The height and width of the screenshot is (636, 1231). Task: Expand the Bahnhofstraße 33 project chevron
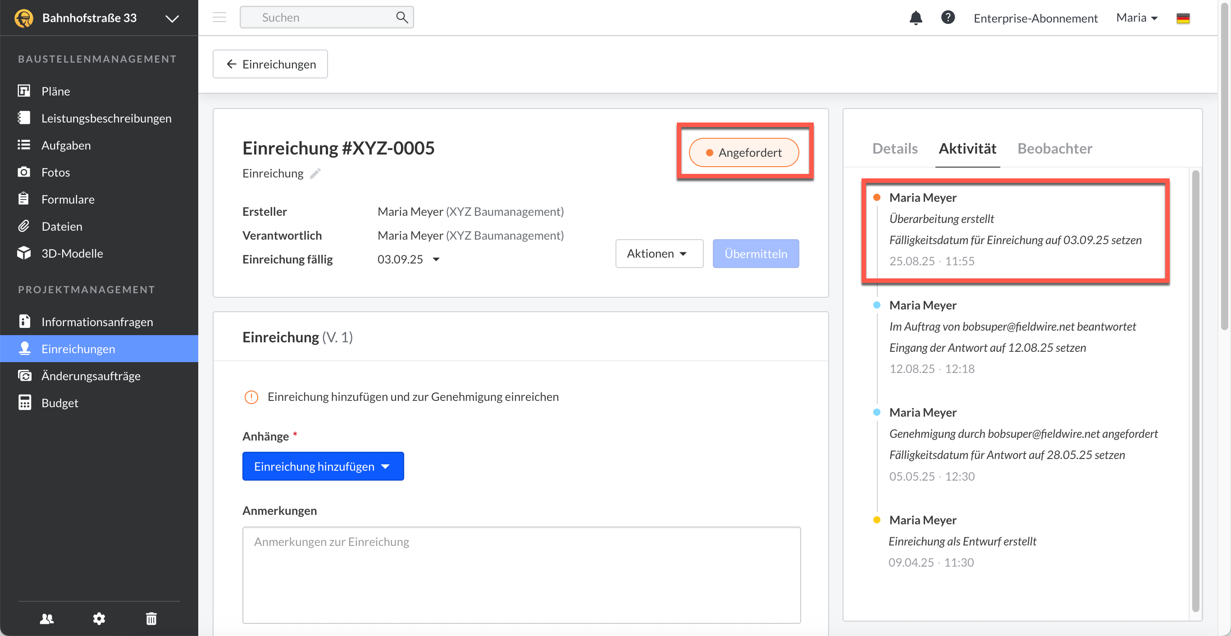pos(172,18)
